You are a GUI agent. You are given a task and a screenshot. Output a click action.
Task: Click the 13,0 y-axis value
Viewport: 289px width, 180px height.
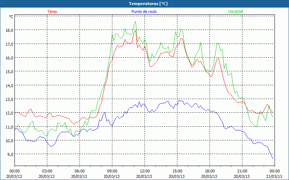(9, 99)
